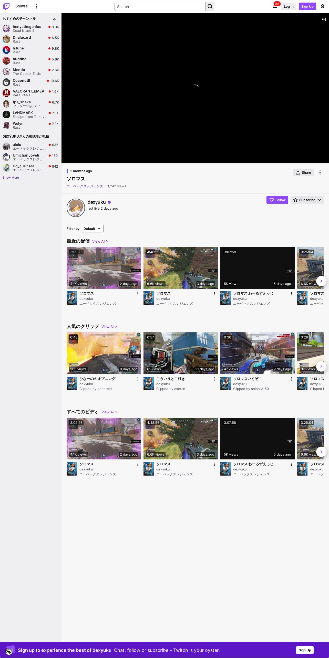Open the user account icon
Screen dimensions: 329x658
(x=323, y=6)
